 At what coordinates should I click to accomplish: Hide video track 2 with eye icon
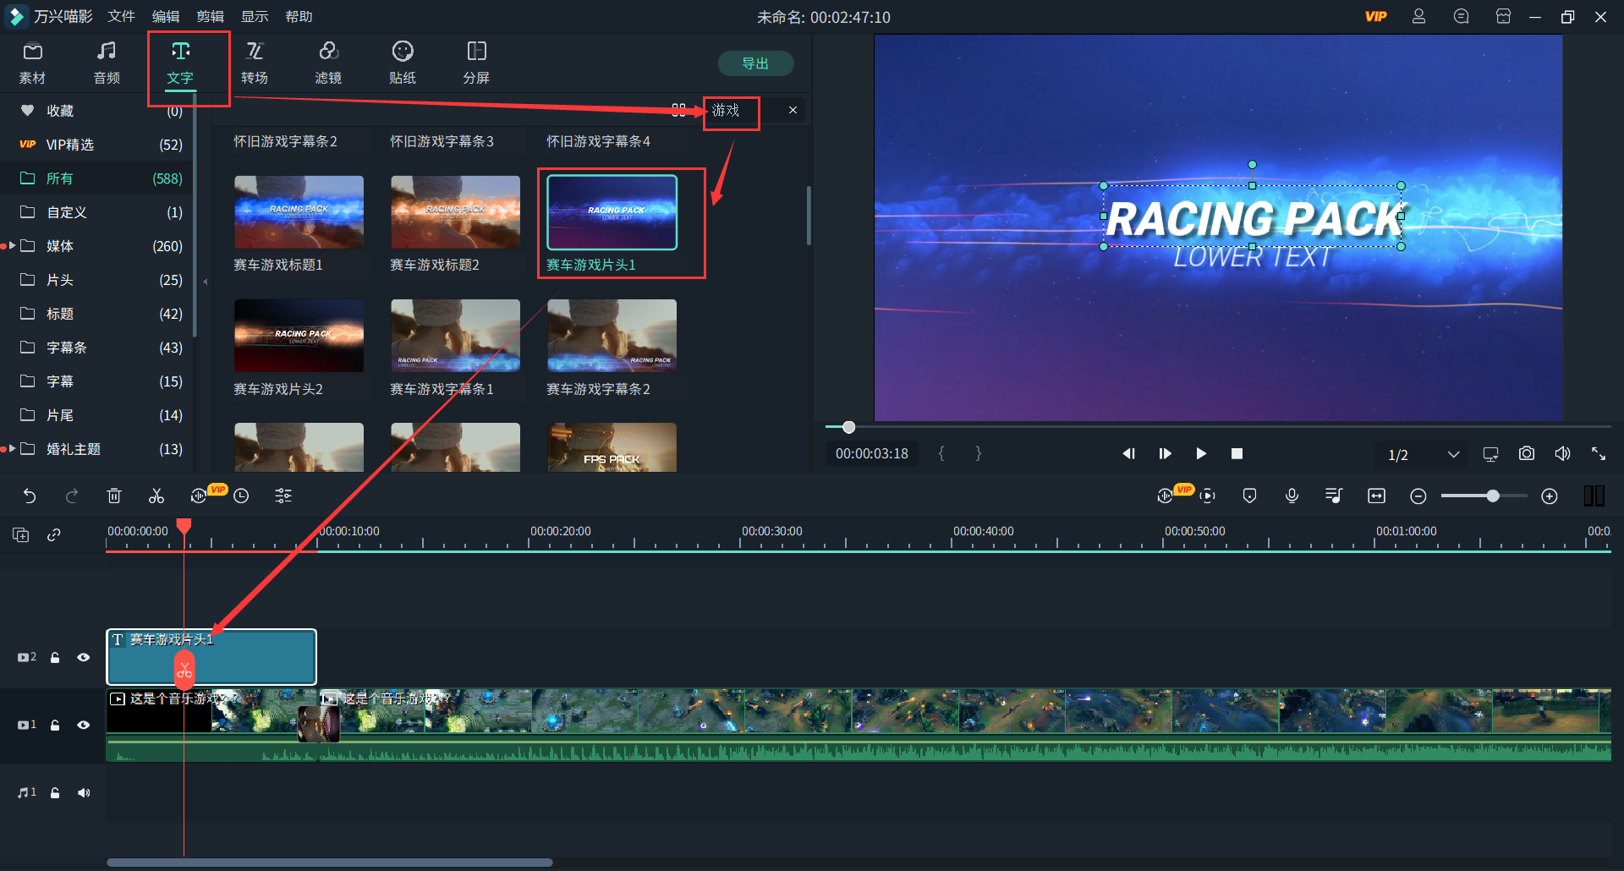click(x=83, y=657)
